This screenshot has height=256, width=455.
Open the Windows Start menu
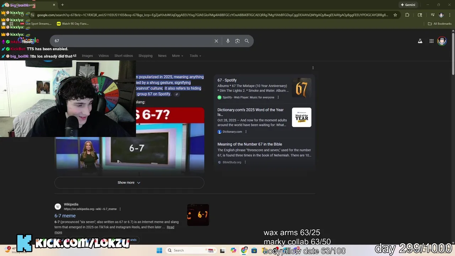point(159,250)
